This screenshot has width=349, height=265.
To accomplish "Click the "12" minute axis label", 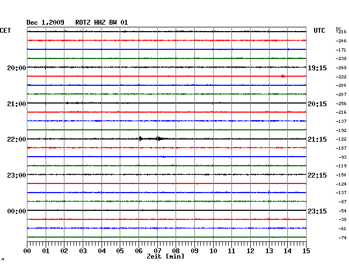I will 250,251.
